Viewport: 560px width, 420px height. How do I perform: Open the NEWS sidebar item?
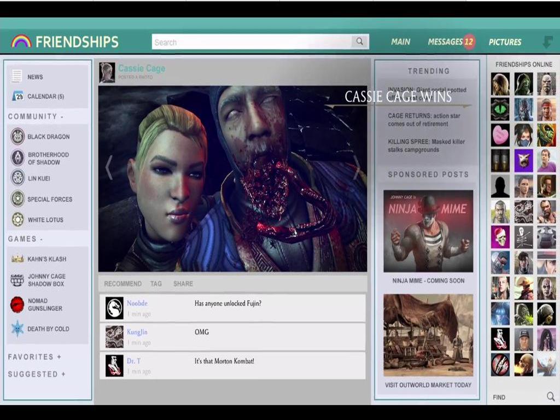pos(35,77)
